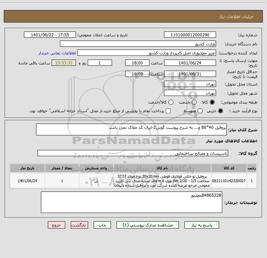Image resolution: width=267 pixels, height=258 pixels.
Task: Click the need date cell 1401/06/24
Action: (x=27, y=181)
